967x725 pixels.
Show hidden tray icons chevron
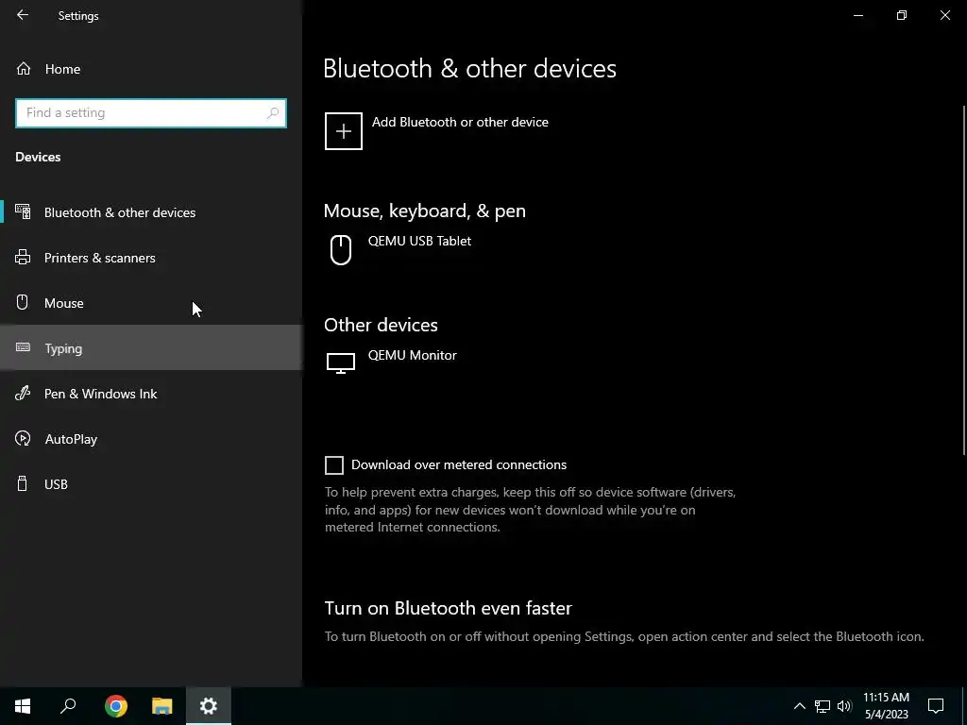799,706
